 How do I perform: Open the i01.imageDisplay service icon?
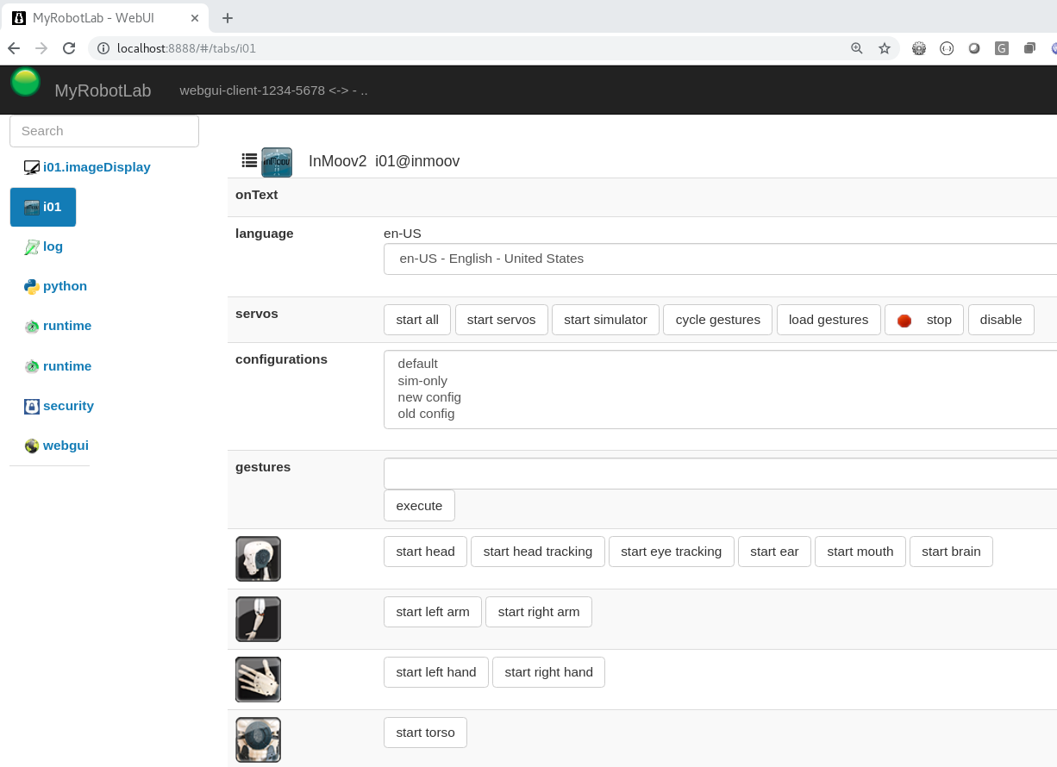coord(32,166)
